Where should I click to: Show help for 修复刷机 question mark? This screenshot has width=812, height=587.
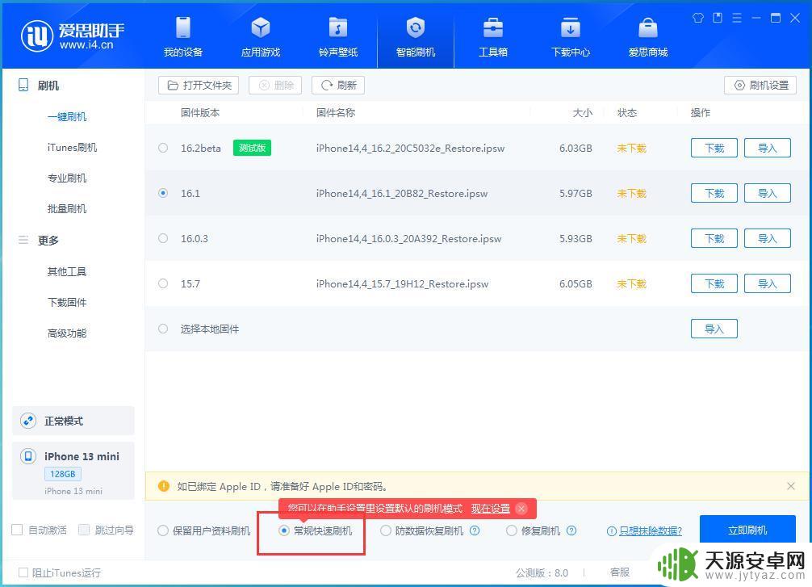click(571, 530)
